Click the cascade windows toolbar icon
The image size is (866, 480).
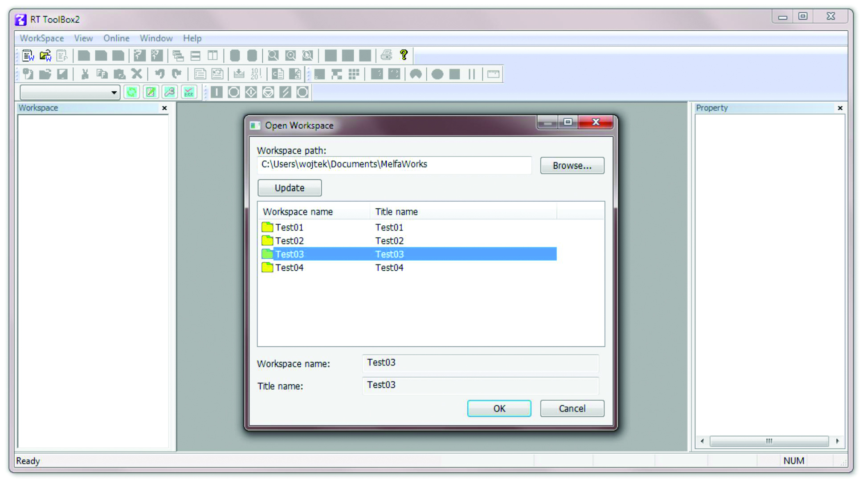click(178, 56)
